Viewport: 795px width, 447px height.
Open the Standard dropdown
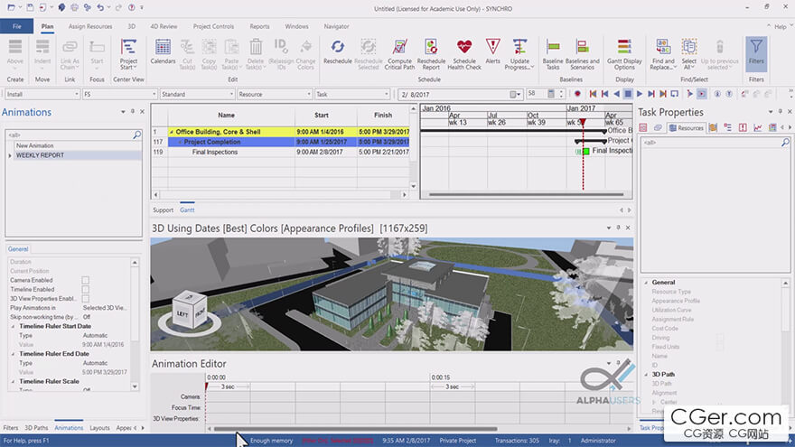(197, 94)
